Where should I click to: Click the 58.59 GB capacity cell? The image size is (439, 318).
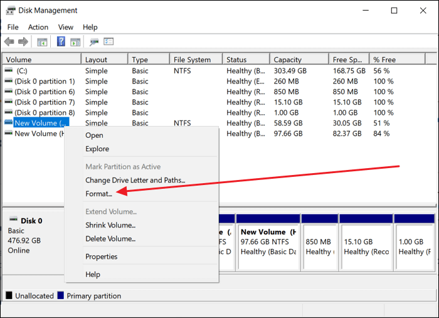pos(288,123)
